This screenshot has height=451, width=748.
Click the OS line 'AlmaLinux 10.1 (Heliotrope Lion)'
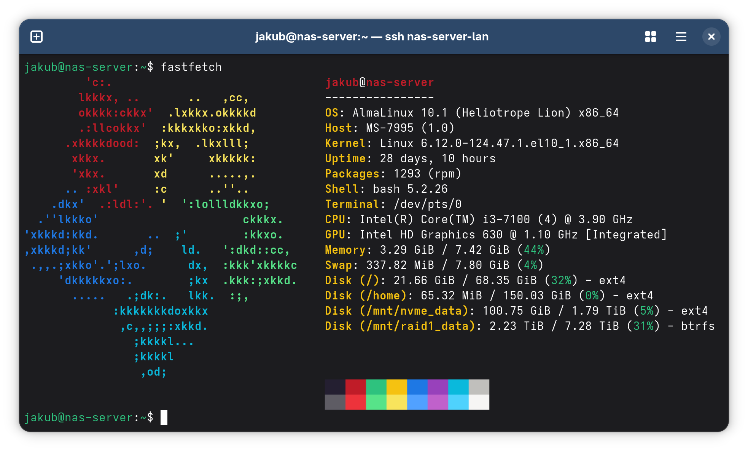(462, 113)
